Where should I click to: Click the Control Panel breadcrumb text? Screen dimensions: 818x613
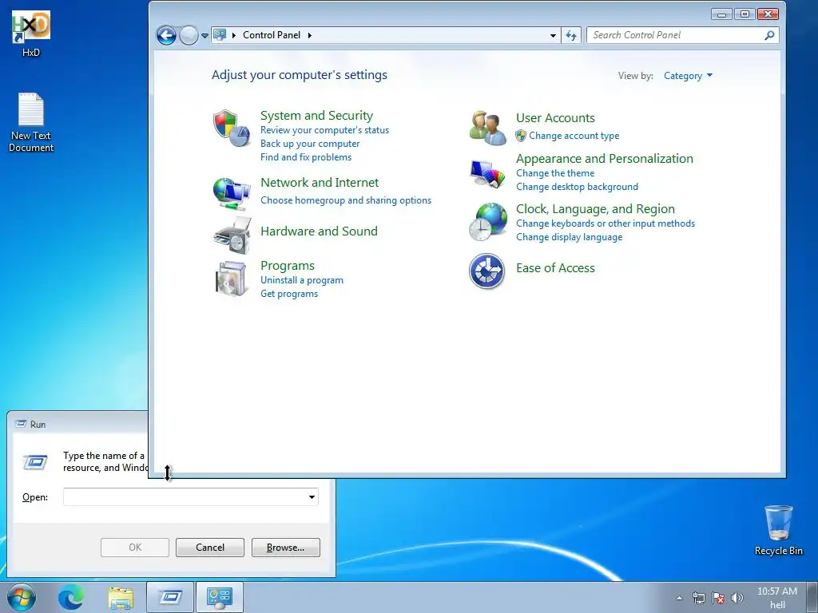click(272, 35)
